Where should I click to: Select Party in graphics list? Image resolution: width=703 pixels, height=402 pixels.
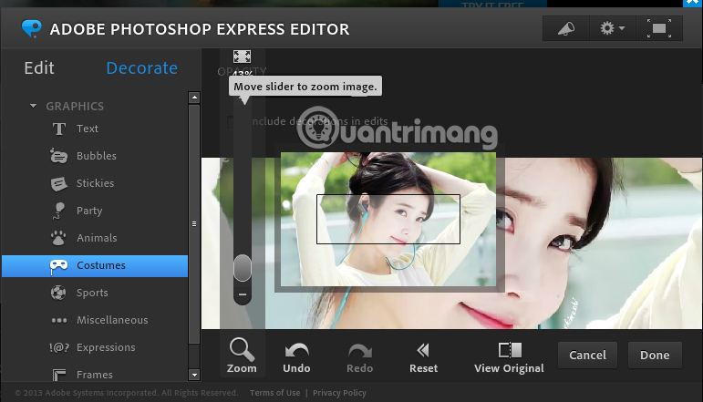pos(89,211)
